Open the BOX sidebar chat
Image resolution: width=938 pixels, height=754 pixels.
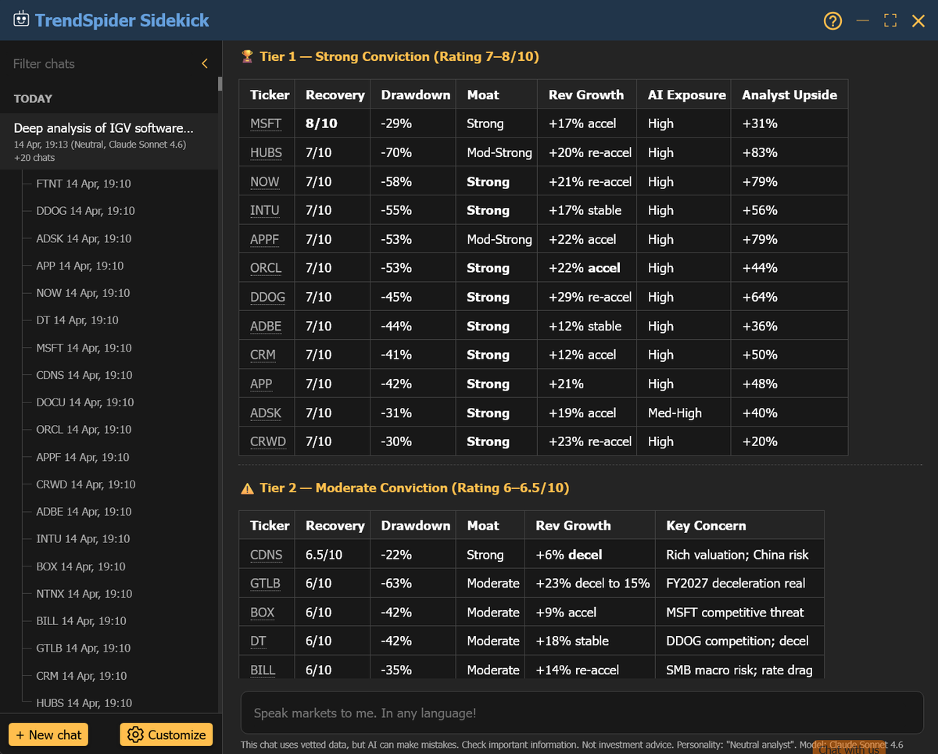(81, 566)
